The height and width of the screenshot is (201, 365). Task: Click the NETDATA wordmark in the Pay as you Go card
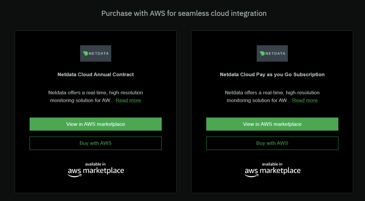click(275, 54)
